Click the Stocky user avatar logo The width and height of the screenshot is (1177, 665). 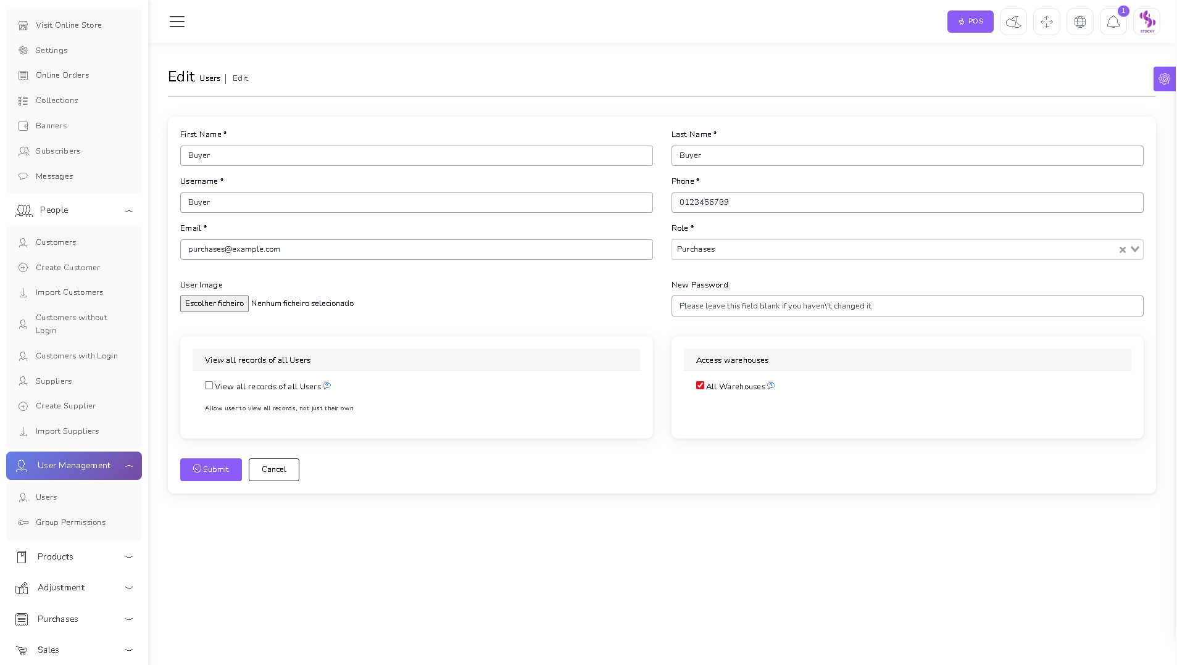point(1147,22)
